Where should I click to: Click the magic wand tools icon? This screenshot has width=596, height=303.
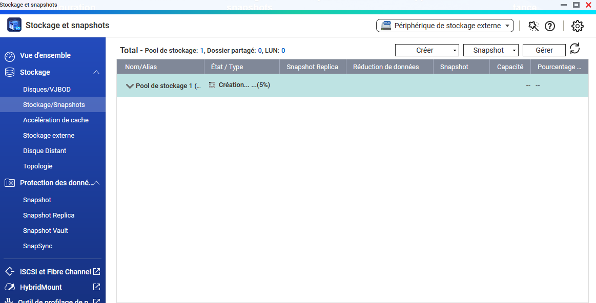click(x=533, y=26)
